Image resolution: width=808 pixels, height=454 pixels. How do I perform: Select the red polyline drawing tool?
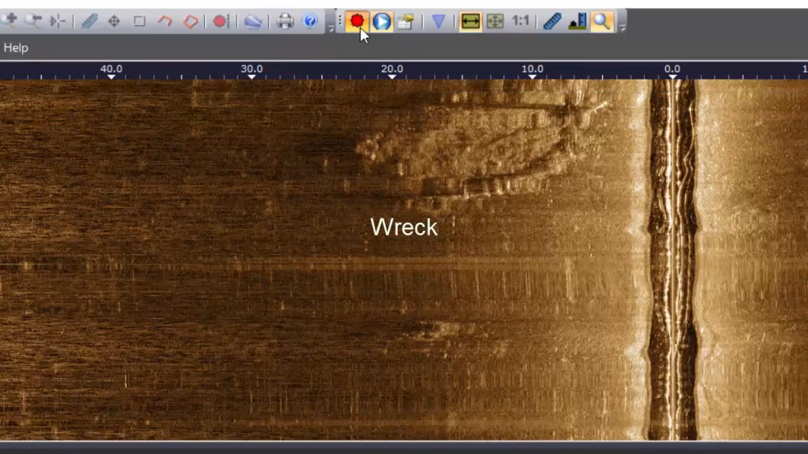165,21
